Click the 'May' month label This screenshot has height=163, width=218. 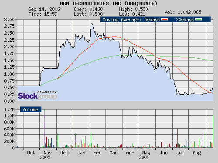click(x=146, y=153)
